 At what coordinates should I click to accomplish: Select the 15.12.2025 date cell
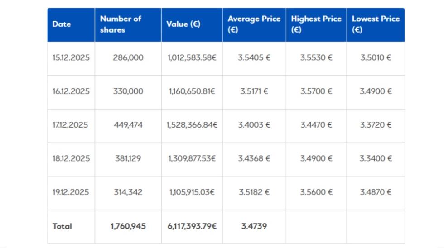point(71,58)
